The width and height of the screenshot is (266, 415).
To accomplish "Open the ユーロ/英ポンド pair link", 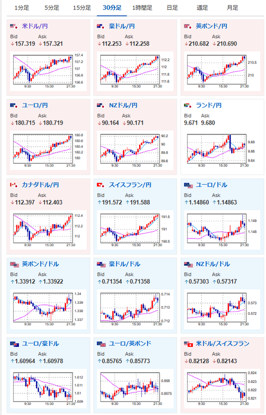I will point(130,344).
